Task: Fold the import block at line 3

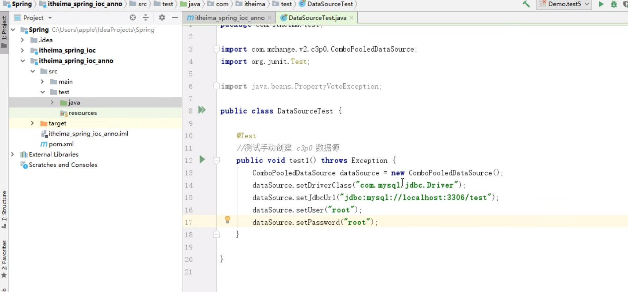Action: pos(216,49)
